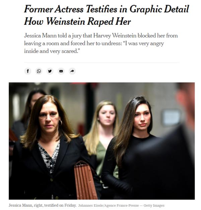Send the article by email envelope icon

click(x=61, y=71)
